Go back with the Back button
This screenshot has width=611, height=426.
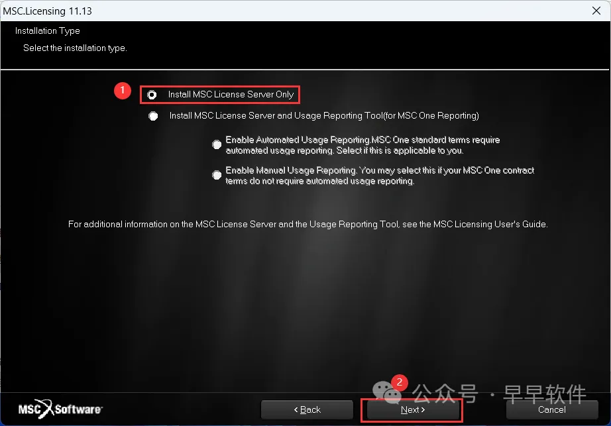pos(307,409)
